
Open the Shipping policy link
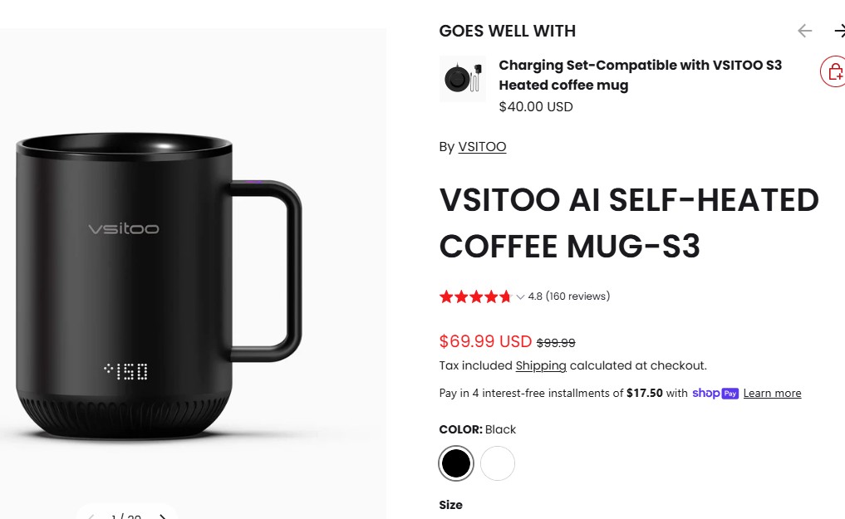click(x=541, y=365)
